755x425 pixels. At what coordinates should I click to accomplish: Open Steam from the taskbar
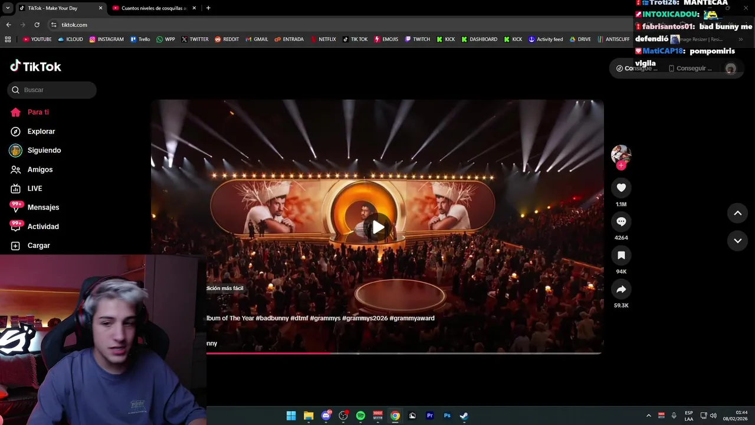[464, 416]
